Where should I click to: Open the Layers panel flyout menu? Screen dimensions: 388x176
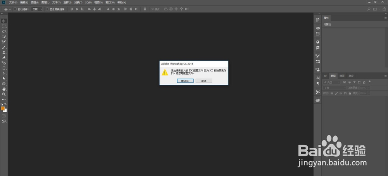[386, 76]
